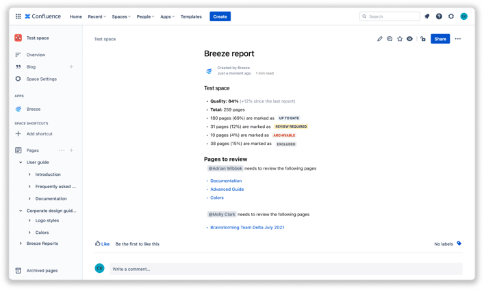Open the user profile avatar in header
The height and width of the screenshot is (290, 484).
click(463, 16)
